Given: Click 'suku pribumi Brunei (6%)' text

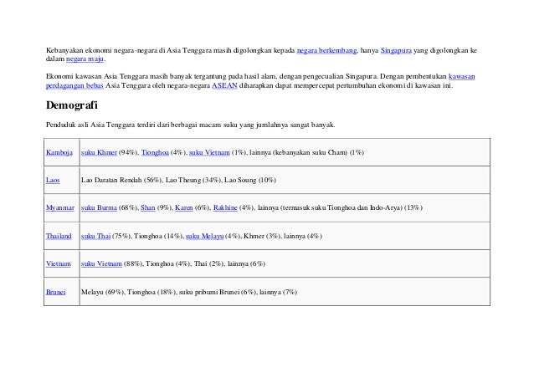Looking at the screenshot, I should click(218, 292).
